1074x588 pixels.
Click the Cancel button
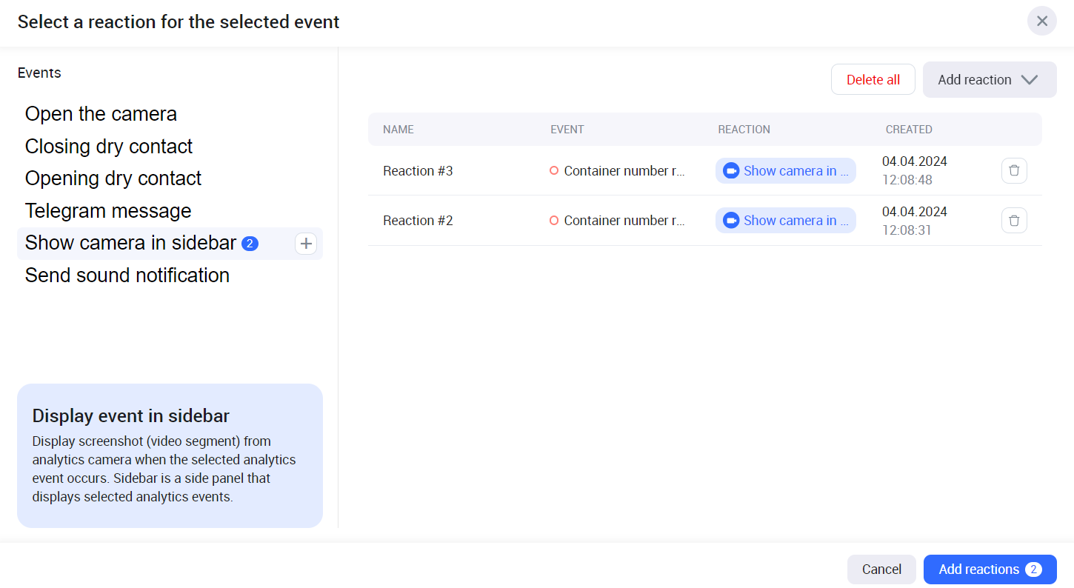[881, 569]
